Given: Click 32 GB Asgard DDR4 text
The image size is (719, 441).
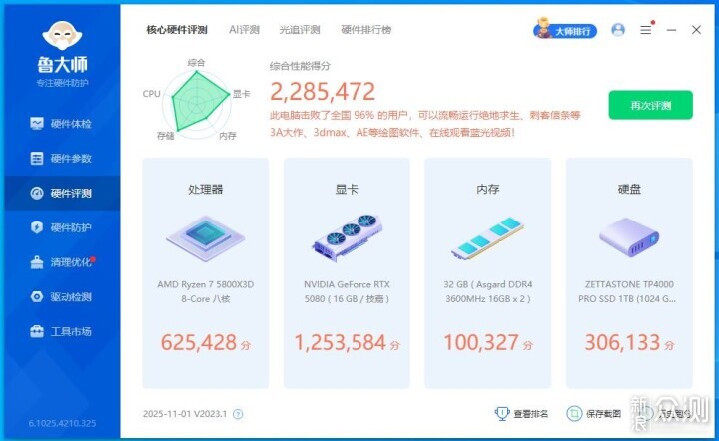Looking at the screenshot, I should [488, 291].
